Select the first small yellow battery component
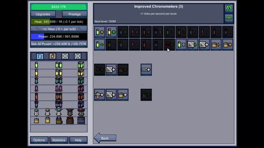 [x=36, y=120]
